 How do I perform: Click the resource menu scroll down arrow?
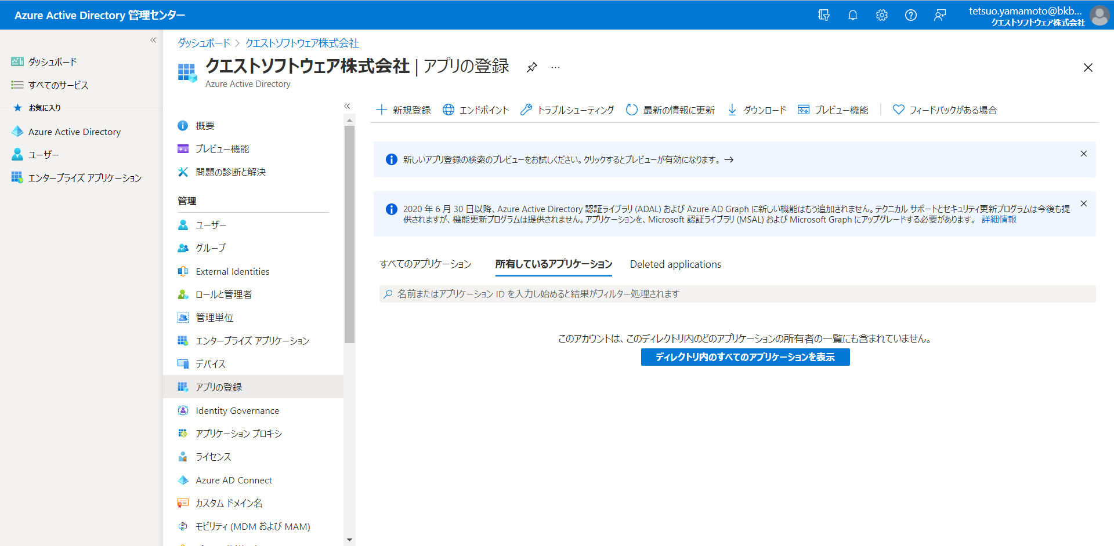[x=349, y=540]
